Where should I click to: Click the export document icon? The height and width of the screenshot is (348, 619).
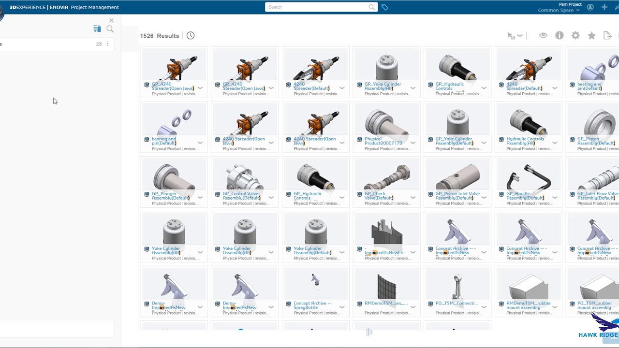pos(607,35)
